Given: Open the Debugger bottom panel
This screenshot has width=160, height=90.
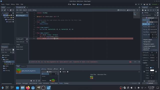Looking at the screenshot, I should (x=25, y=83).
